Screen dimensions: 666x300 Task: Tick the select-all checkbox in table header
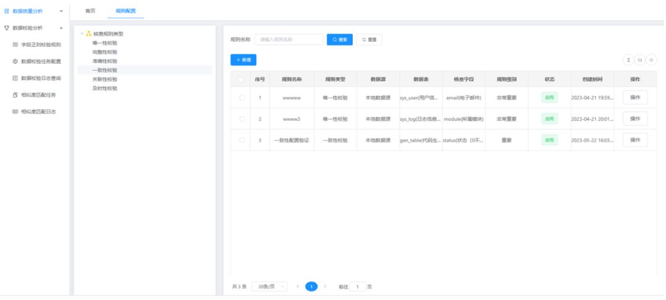[x=241, y=79]
